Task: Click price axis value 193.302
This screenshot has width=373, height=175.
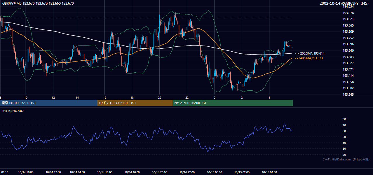Action: point(348,88)
